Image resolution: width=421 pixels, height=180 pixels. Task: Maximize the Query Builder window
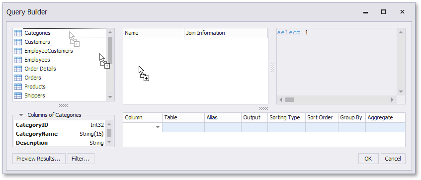pos(383,12)
